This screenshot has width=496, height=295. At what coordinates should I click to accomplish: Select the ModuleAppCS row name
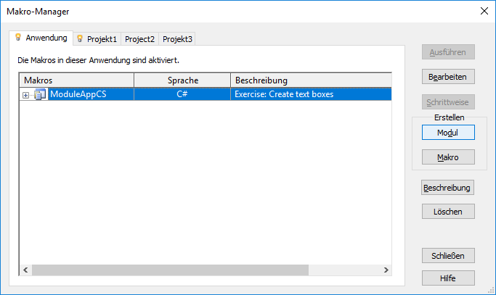(x=78, y=94)
